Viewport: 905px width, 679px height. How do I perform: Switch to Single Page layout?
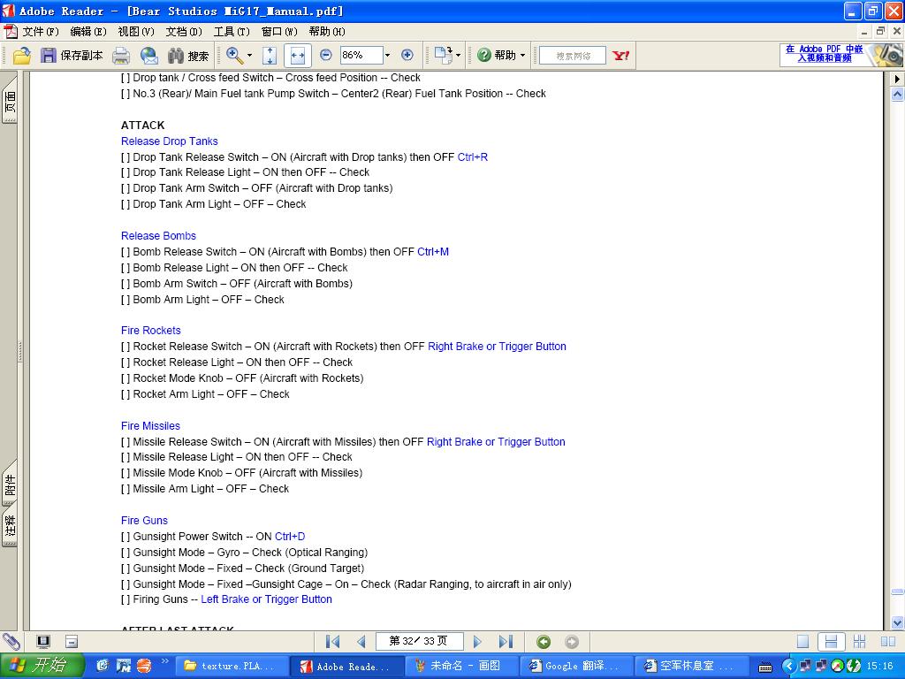click(802, 642)
